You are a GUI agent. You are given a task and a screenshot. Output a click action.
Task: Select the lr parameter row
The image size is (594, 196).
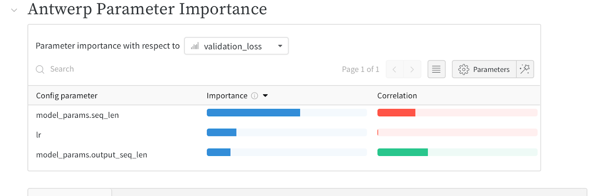click(x=39, y=135)
